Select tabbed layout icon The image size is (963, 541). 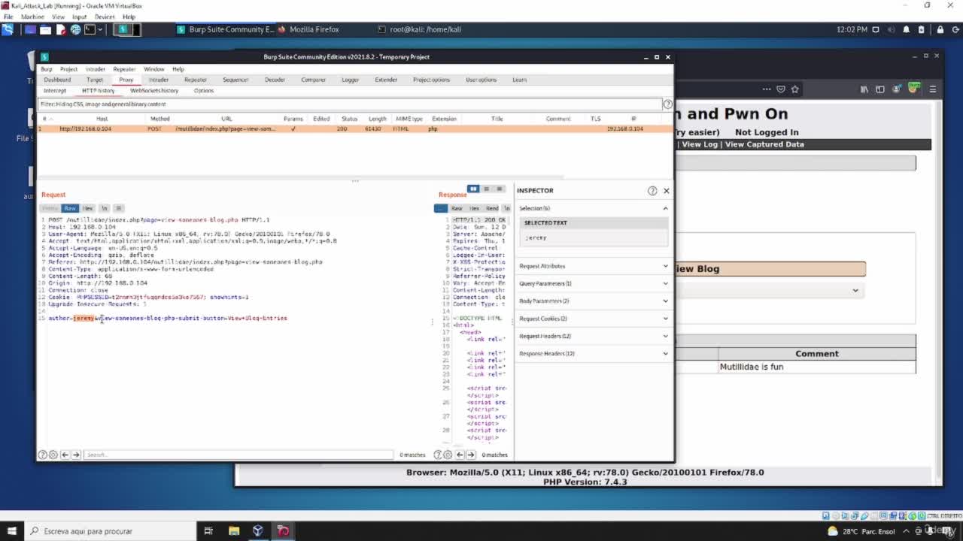(499, 189)
